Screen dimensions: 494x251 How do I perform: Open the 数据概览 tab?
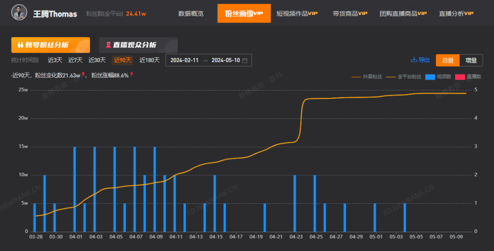191,14
